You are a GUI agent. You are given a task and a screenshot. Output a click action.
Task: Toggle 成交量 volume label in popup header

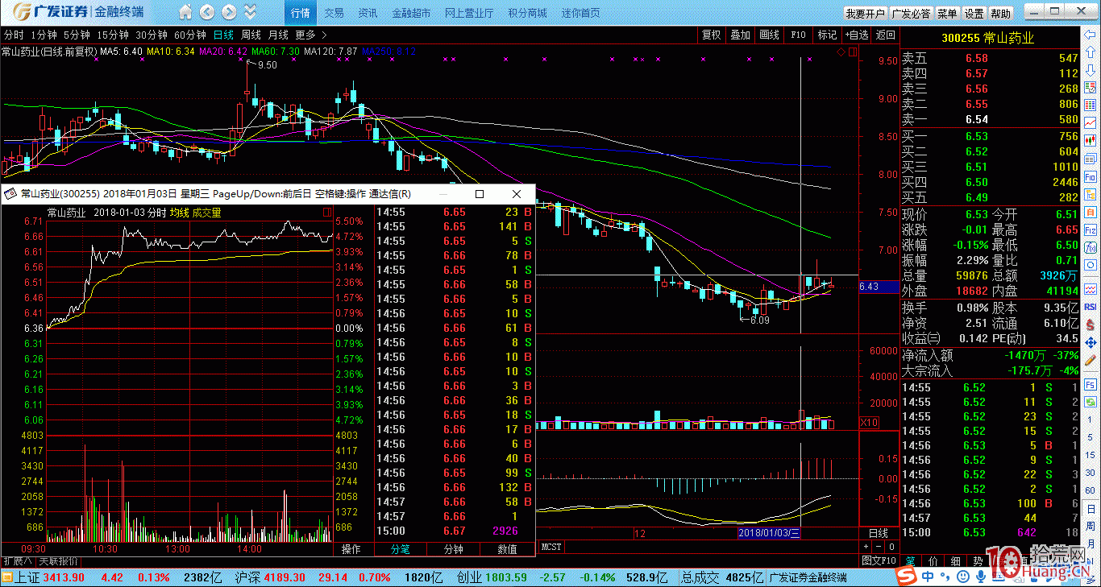pos(206,213)
